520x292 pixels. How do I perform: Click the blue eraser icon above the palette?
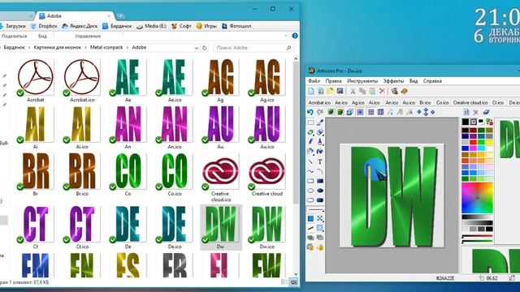[x=486, y=112]
